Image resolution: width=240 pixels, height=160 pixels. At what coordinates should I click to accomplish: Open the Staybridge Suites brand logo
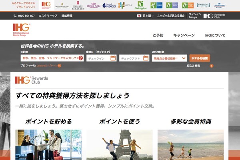tap(204, 5)
